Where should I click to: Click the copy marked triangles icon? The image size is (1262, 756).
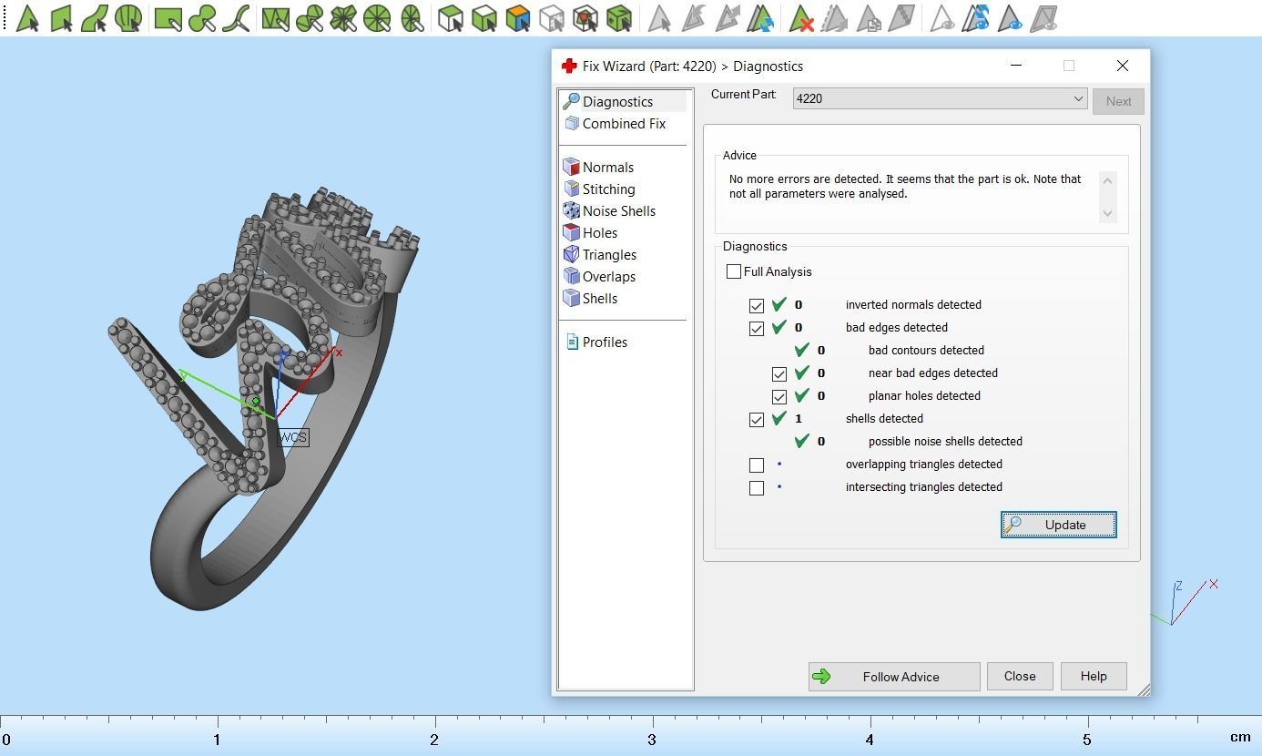coord(868,18)
